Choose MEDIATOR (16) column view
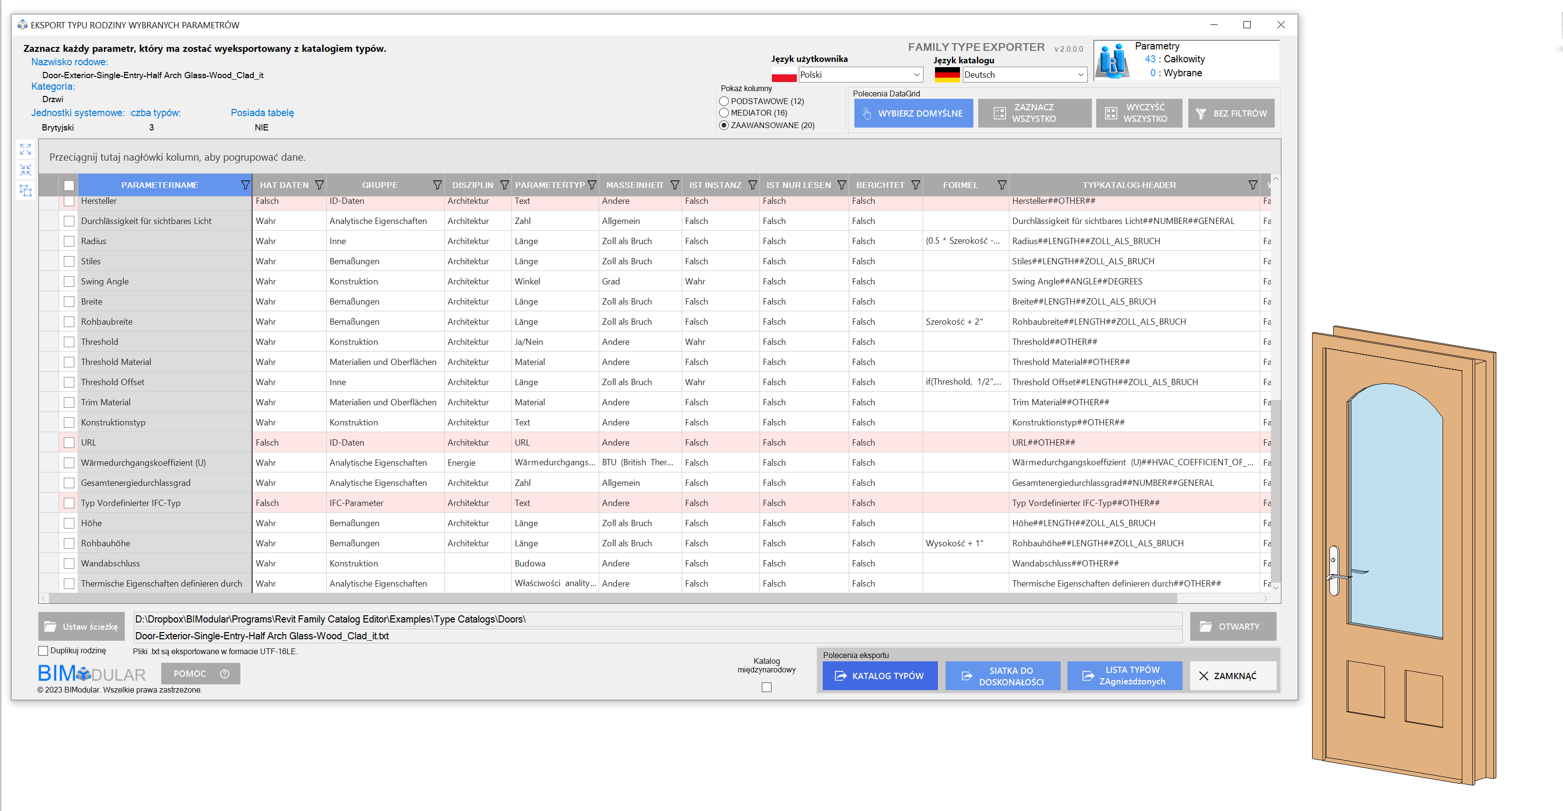Viewport: 1563px width, 811px height. click(x=724, y=113)
